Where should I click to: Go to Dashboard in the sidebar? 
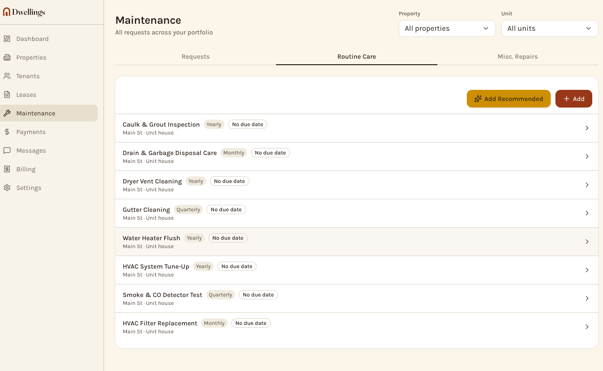pyautogui.click(x=32, y=39)
